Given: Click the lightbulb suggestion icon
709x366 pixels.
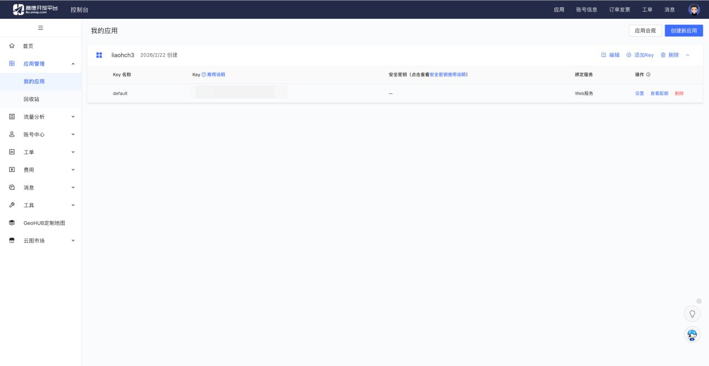Looking at the screenshot, I should pyautogui.click(x=692, y=314).
